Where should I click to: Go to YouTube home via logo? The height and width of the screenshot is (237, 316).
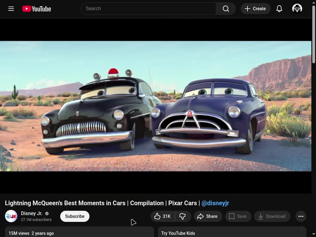point(37,9)
